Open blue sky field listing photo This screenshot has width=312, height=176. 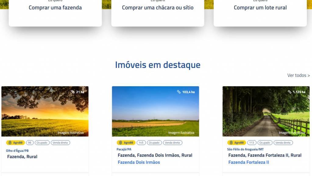(x=155, y=111)
